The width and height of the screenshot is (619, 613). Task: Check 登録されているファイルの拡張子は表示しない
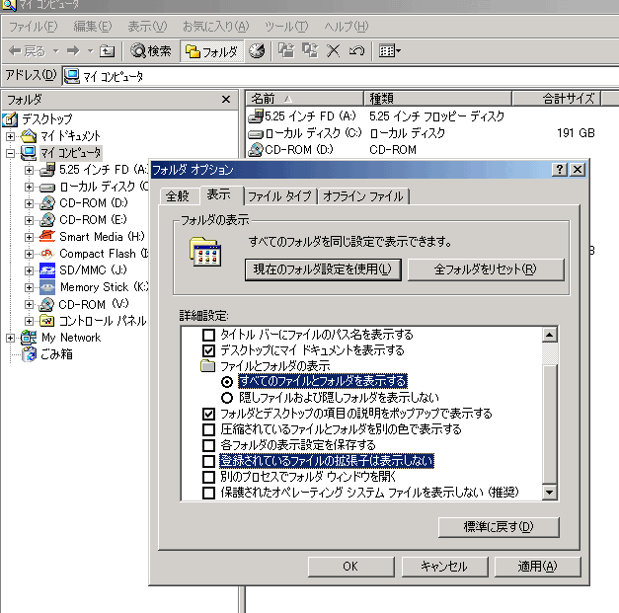point(208,461)
